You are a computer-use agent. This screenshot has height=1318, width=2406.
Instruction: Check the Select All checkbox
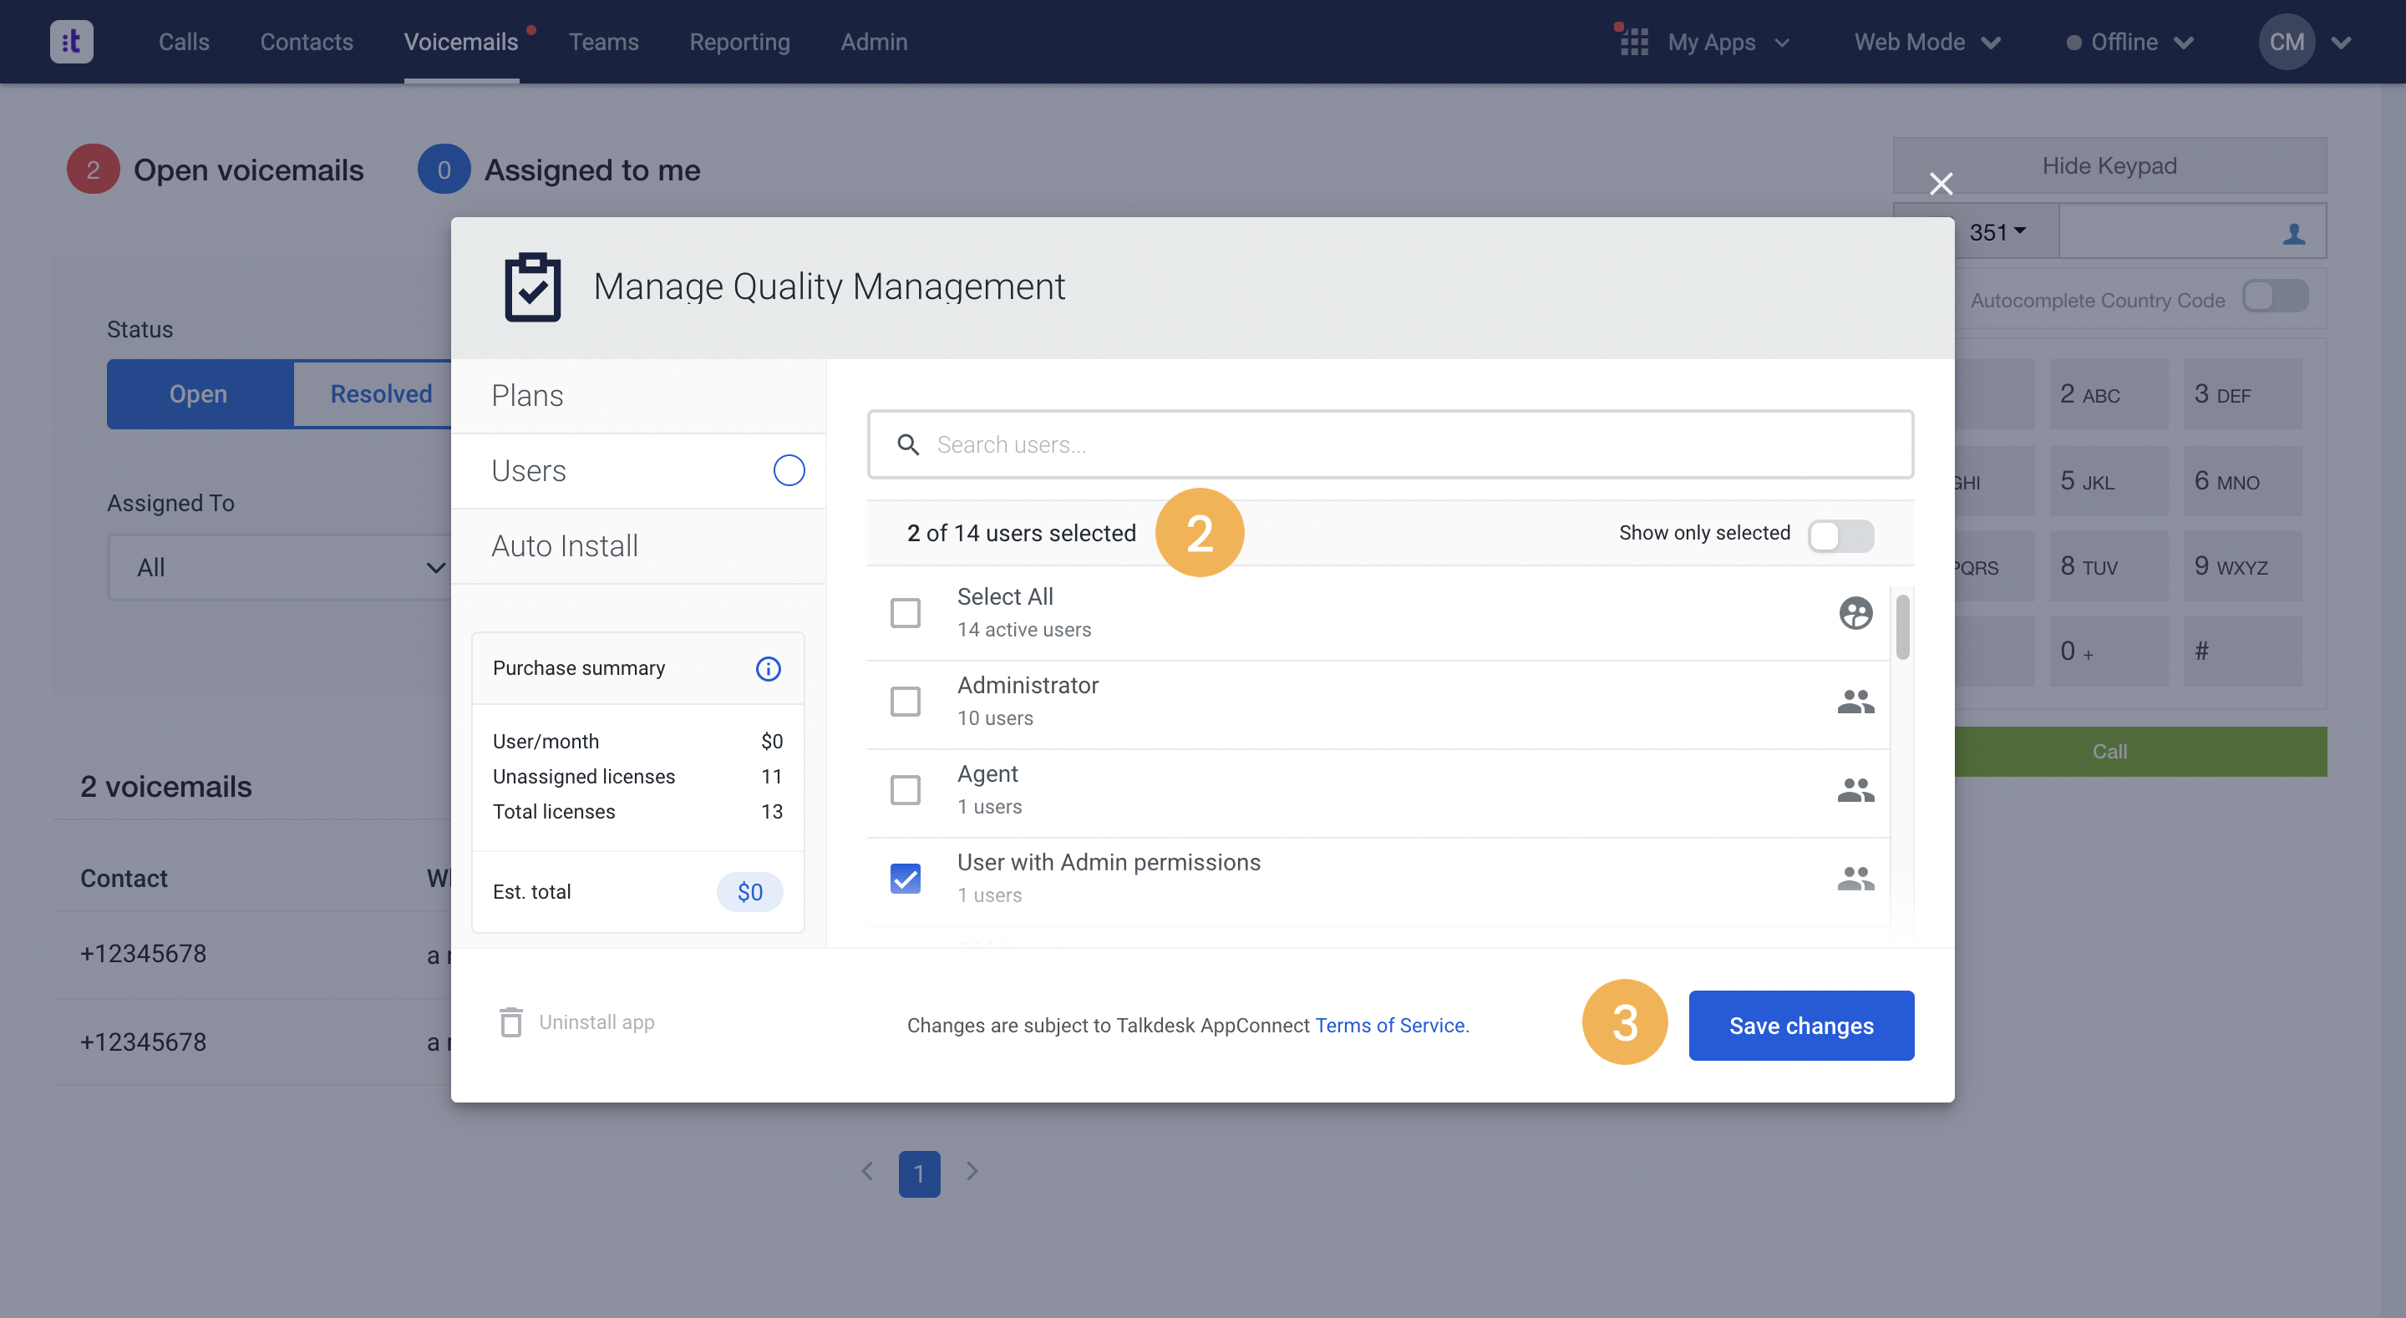[905, 613]
